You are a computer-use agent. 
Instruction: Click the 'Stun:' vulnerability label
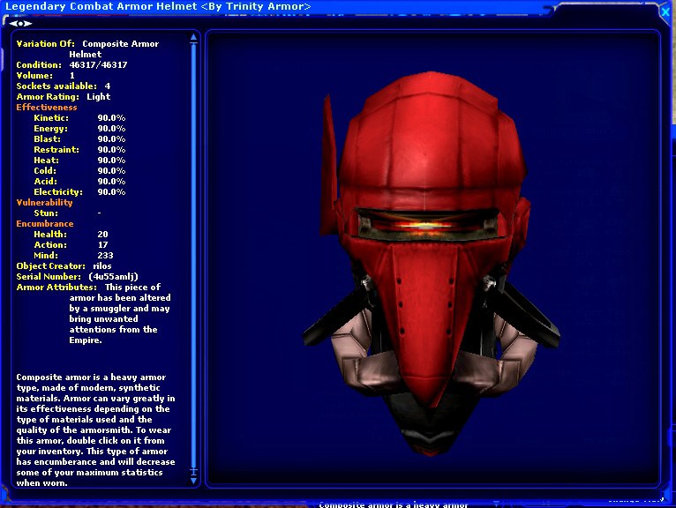point(46,213)
